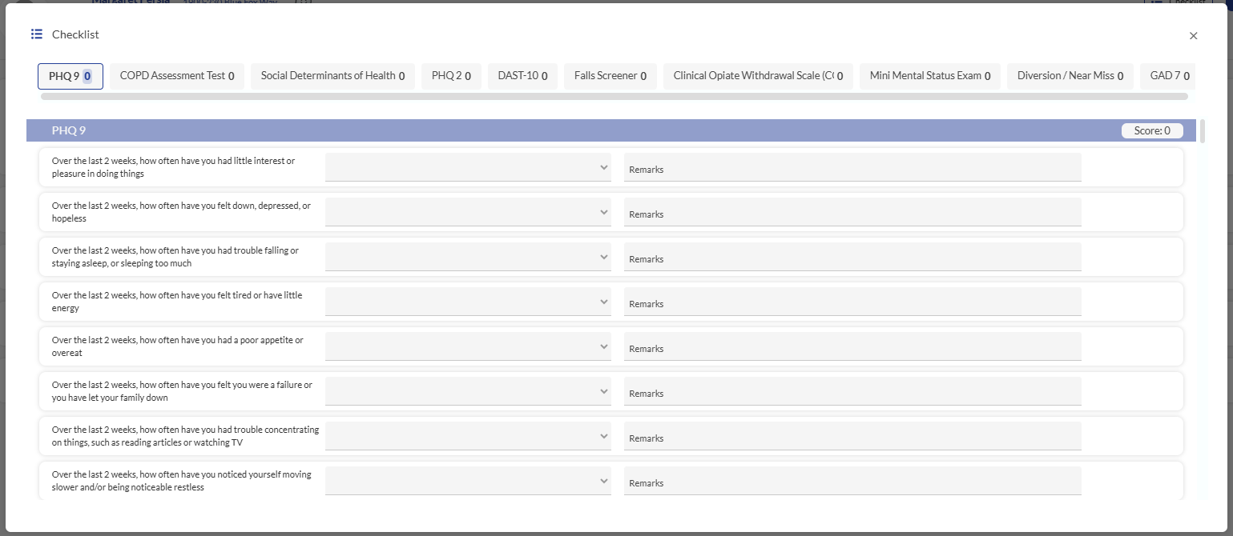Expand dropdown for little interest or pleasure question

point(468,168)
